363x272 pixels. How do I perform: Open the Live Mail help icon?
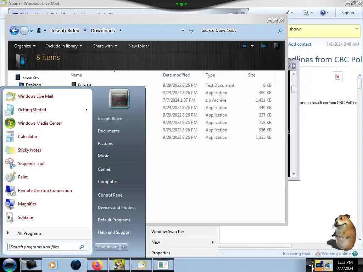323,13
